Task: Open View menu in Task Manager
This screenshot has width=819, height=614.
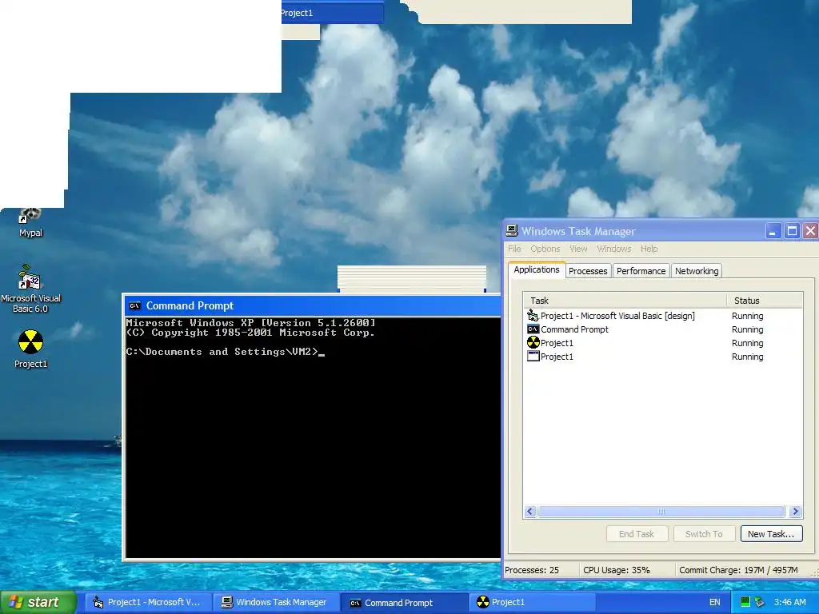Action: 578,249
